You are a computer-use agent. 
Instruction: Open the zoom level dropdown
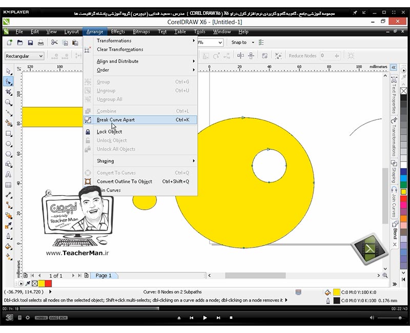[220, 43]
